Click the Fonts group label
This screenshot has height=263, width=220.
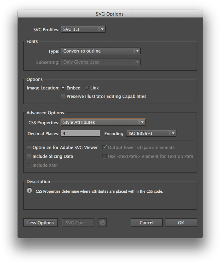tap(32, 42)
